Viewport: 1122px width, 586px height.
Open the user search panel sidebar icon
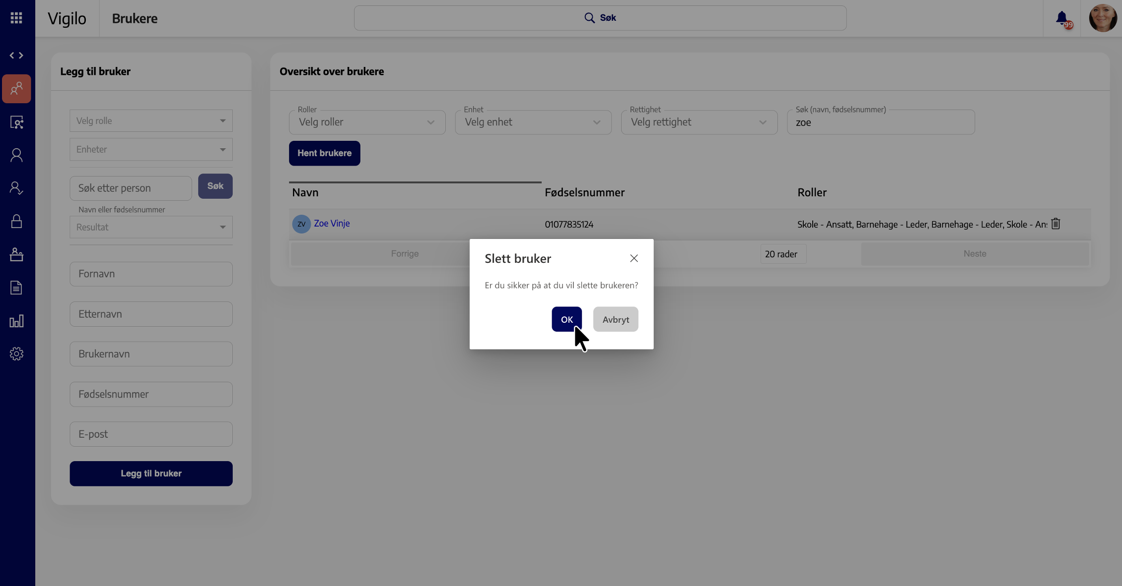(16, 122)
